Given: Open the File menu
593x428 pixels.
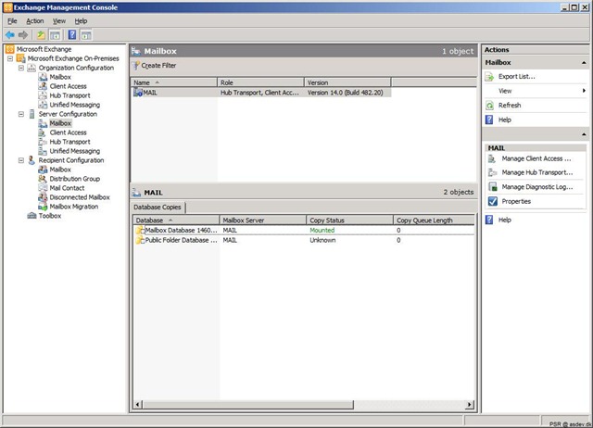Looking at the screenshot, I should 12,21.
